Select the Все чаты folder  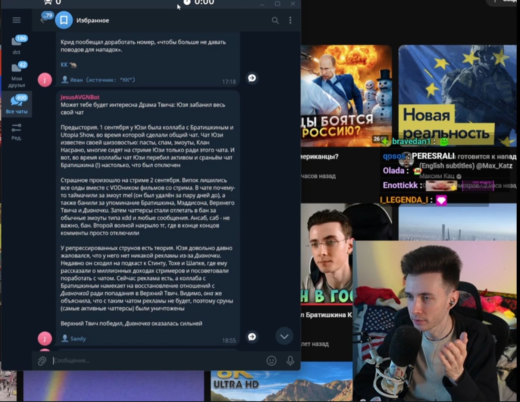click(x=17, y=104)
